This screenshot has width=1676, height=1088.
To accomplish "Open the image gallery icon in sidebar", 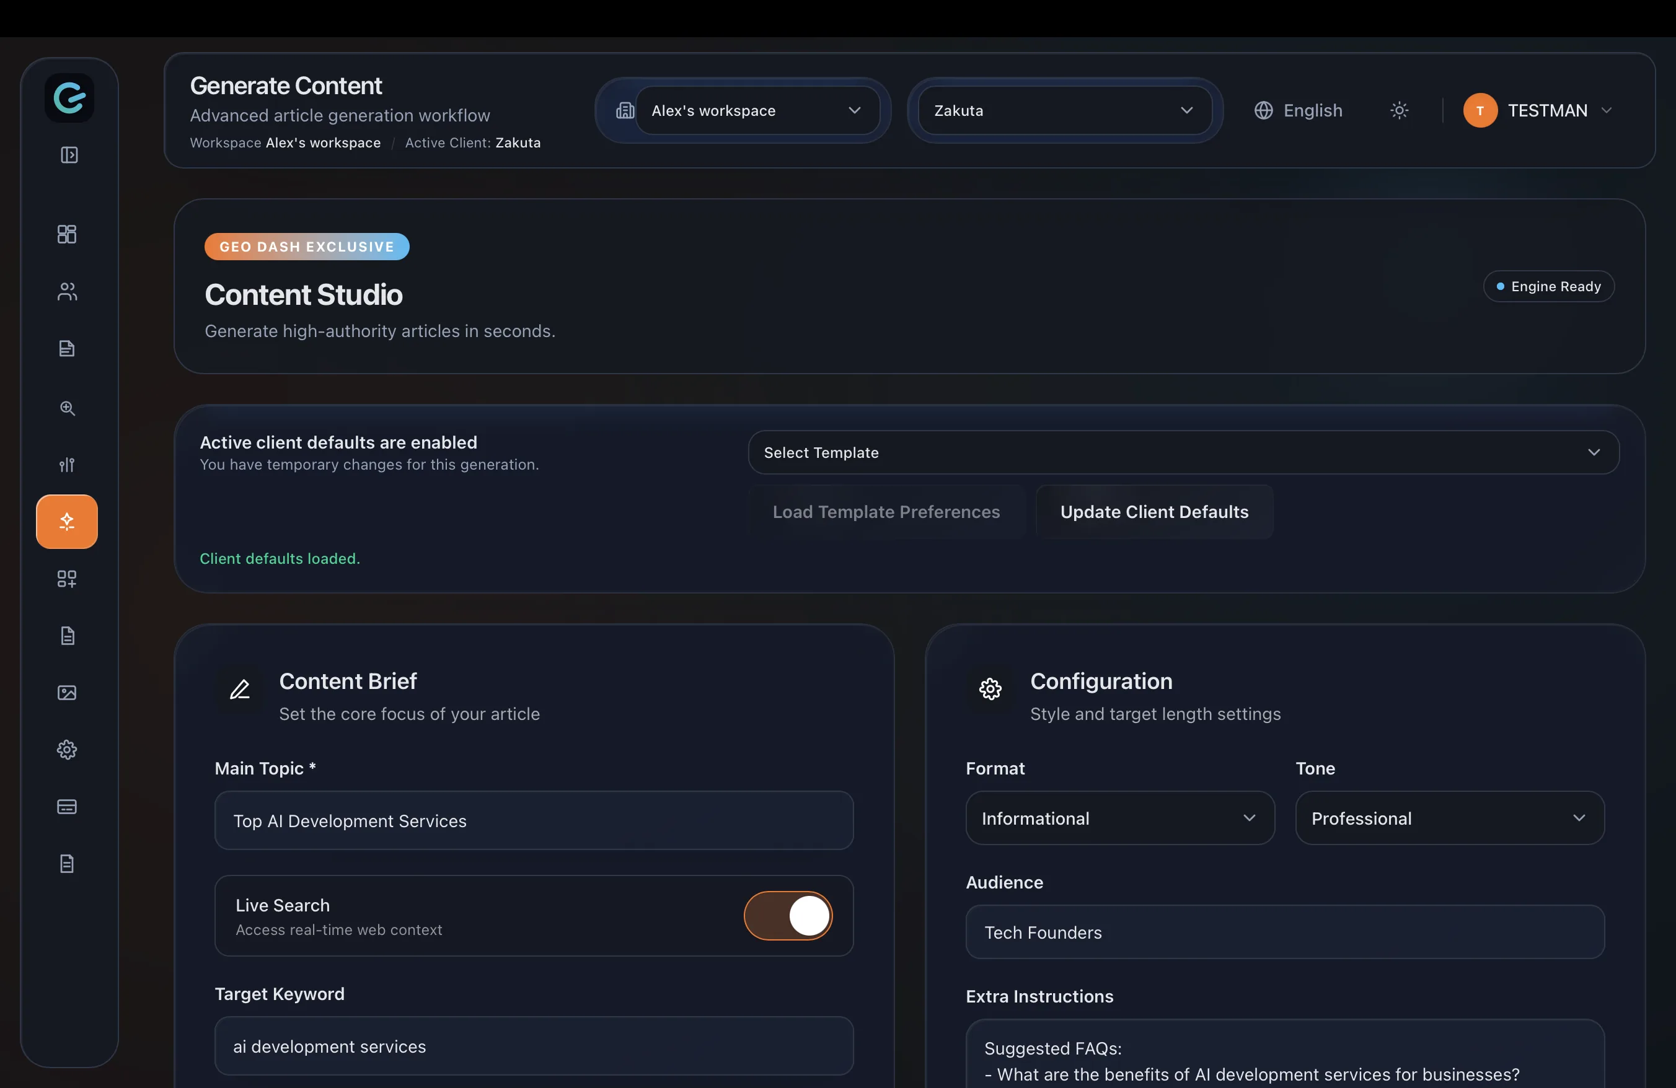I will 67,693.
